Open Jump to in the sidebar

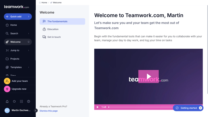pyautogui.click(x=18, y=50)
